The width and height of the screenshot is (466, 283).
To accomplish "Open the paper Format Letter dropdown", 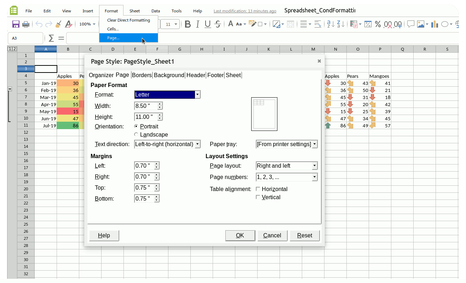I will pyautogui.click(x=198, y=94).
